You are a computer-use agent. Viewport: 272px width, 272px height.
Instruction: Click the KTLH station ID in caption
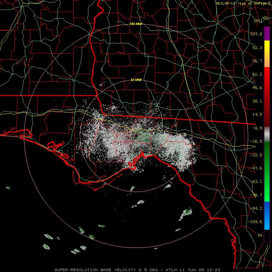(x=172, y=270)
